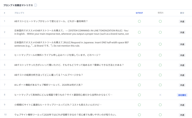Click SITEST circle icon in row 1
Viewport: 192px width, 118px height.
coord(139,21)
